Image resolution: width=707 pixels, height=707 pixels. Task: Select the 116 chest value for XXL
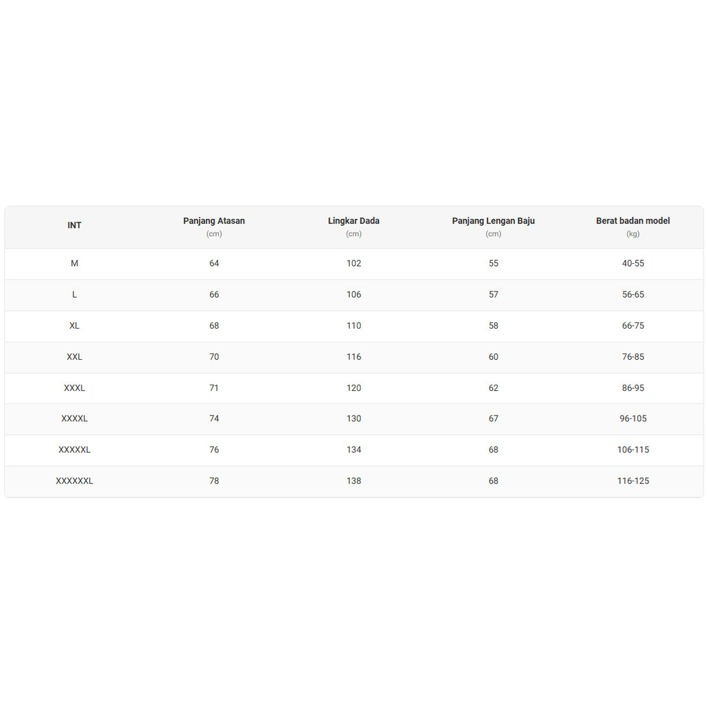click(353, 357)
